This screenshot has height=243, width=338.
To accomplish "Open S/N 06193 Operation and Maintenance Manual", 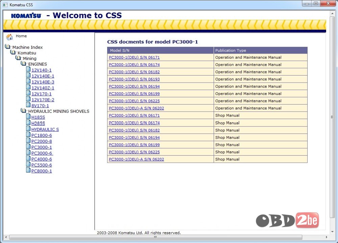I will click(x=134, y=79).
